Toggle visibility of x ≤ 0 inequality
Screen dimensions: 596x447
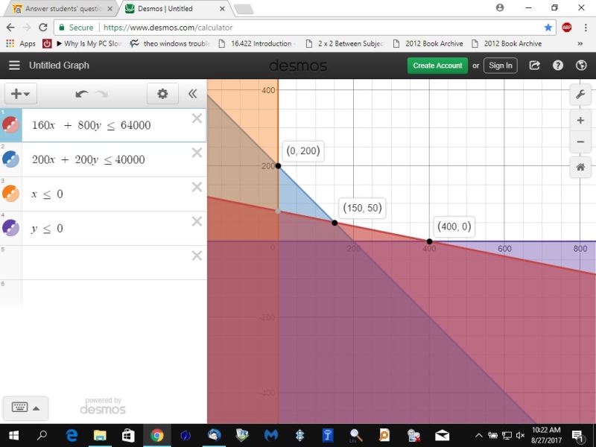[x=10, y=194]
